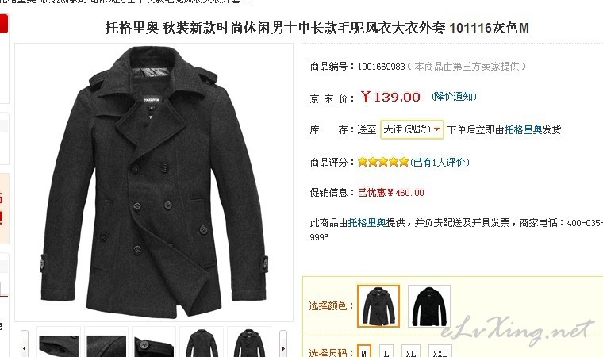603x357 pixels.
Task: Select the gray coat color swatch
Action: [x=378, y=306]
